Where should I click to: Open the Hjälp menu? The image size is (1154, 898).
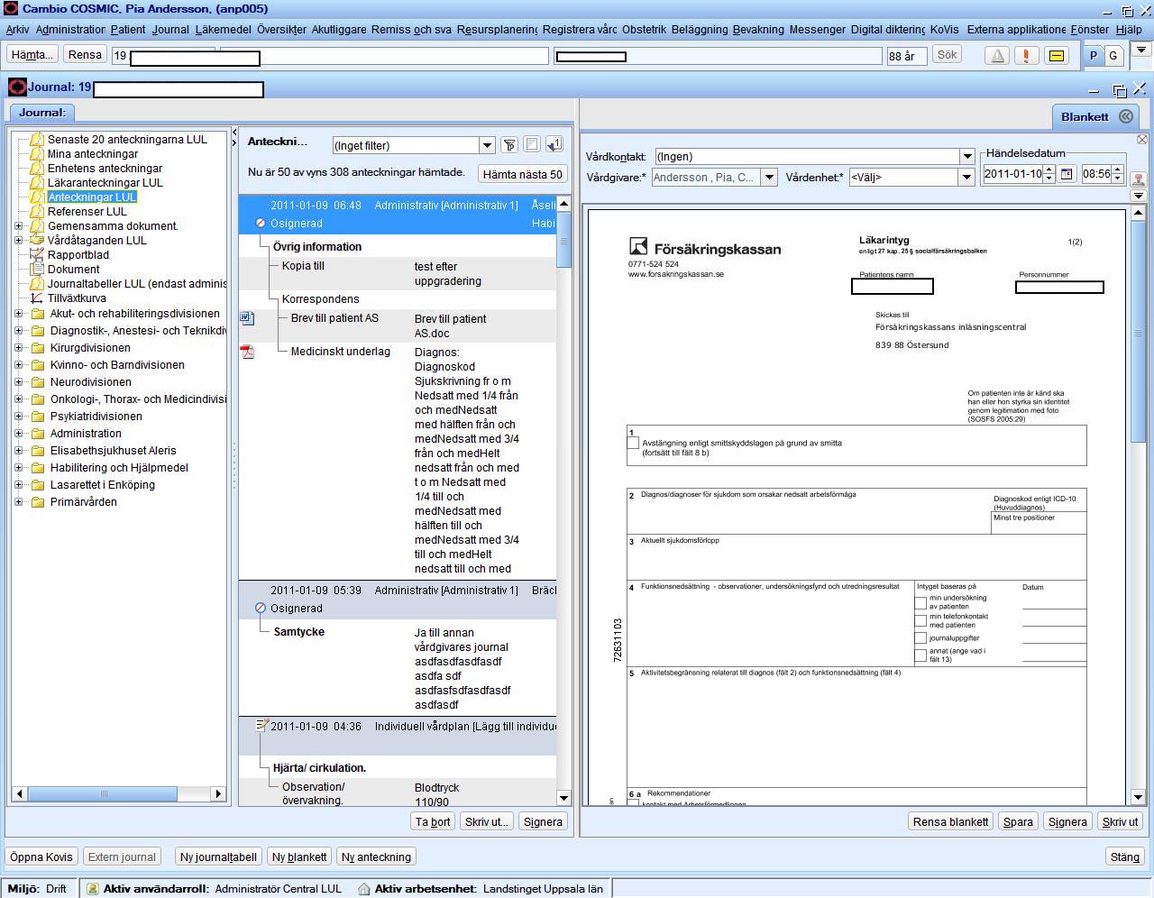click(x=1129, y=30)
